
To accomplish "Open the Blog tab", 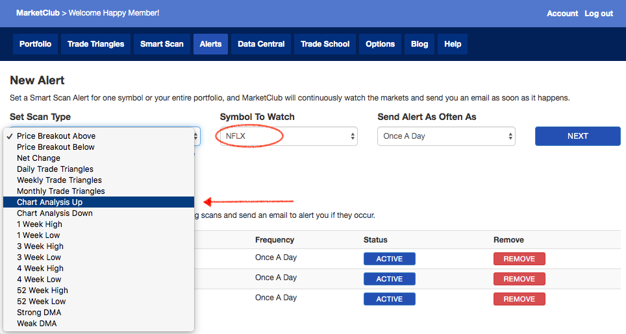I will 419,44.
